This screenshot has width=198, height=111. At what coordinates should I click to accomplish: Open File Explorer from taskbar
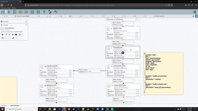click(x=50, y=109)
